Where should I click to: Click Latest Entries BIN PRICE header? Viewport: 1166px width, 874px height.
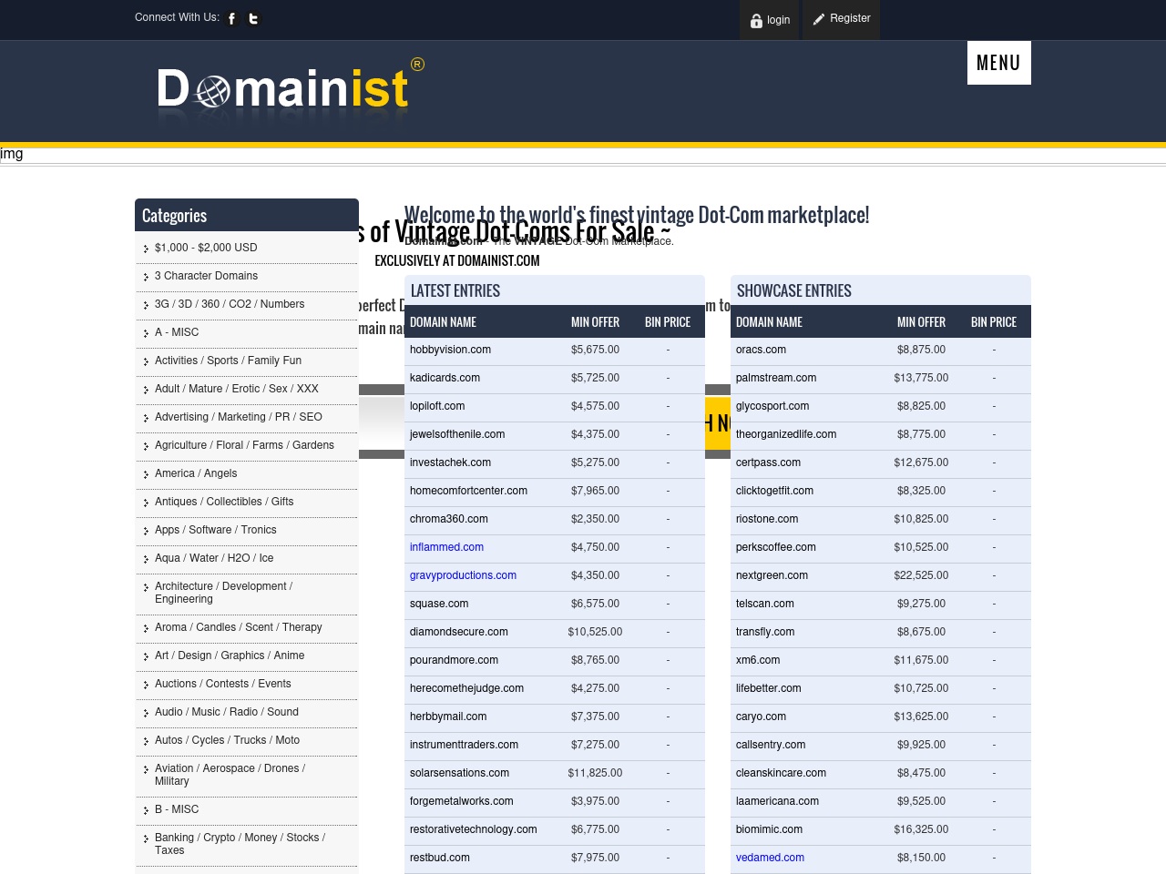pos(668,322)
